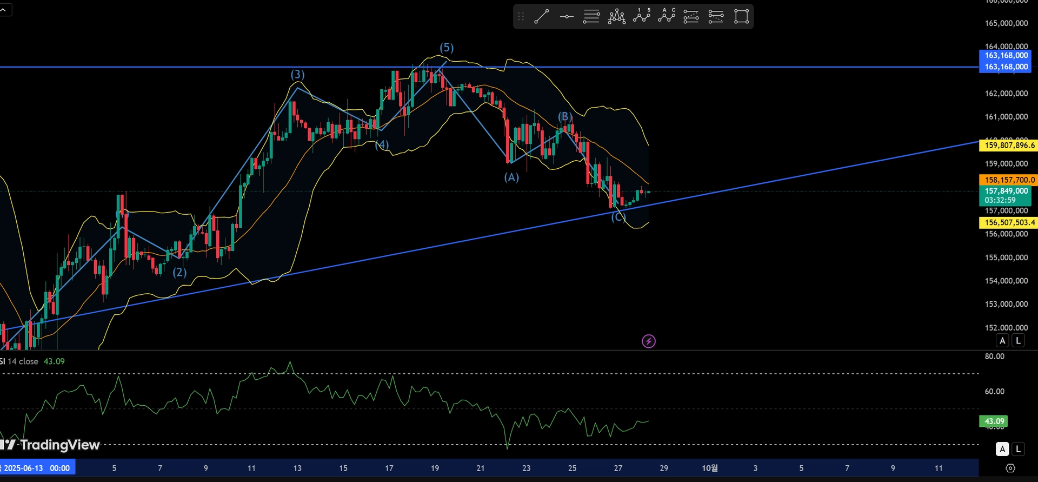Image resolution: width=1038 pixels, height=482 pixels.
Task: Open the TradingView logo link
Action: pyautogui.click(x=50, y=445)
